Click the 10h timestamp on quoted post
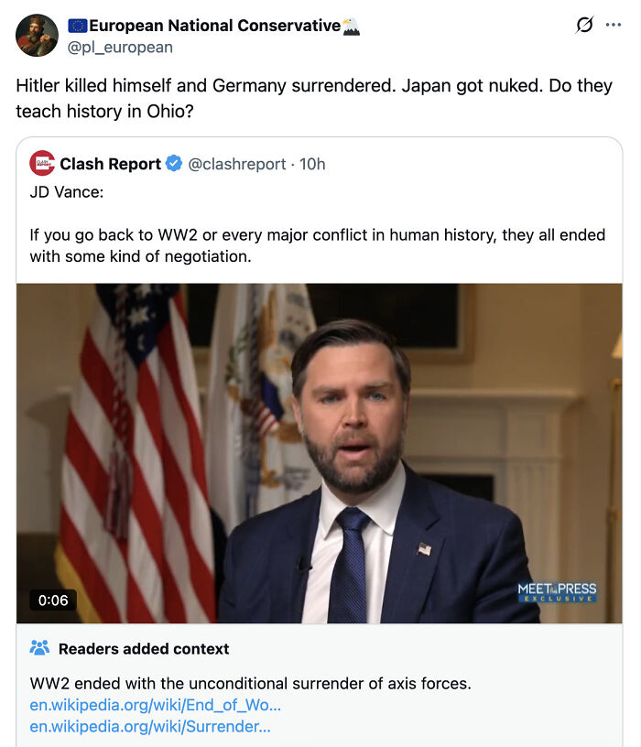641x747 pixels. pos(312,164)
